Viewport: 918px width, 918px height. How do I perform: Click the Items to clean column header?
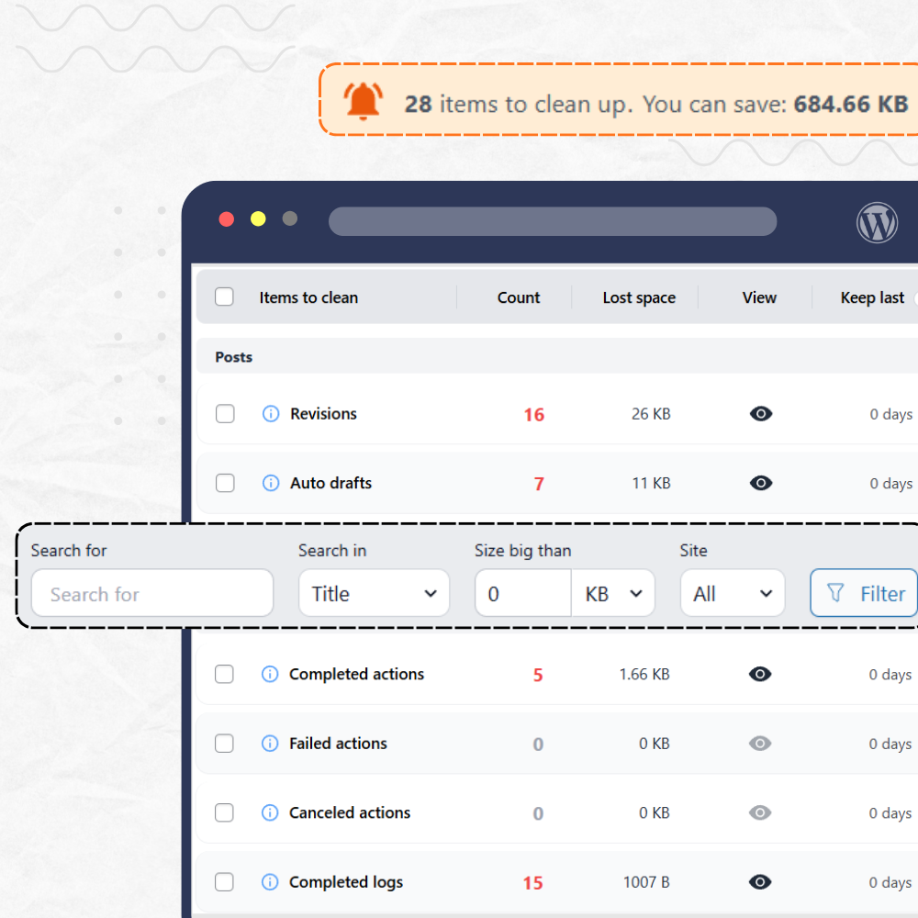click(x=308, y=297)
